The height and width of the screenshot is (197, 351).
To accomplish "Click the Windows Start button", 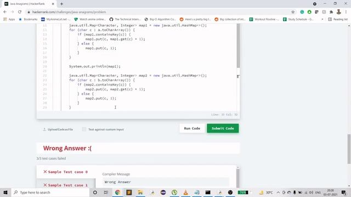I will [x=5, y=192].
